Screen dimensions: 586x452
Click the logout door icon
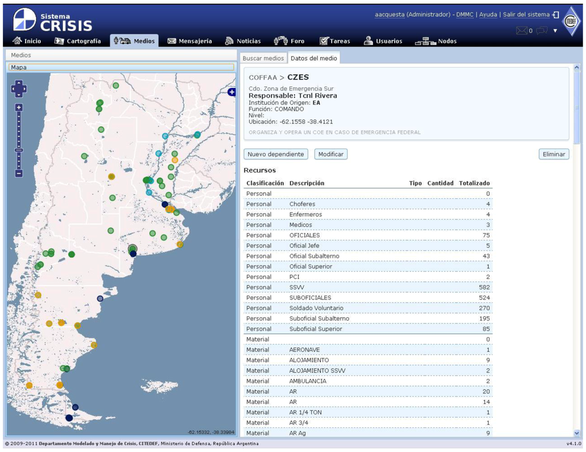click(x=556, y=15)
